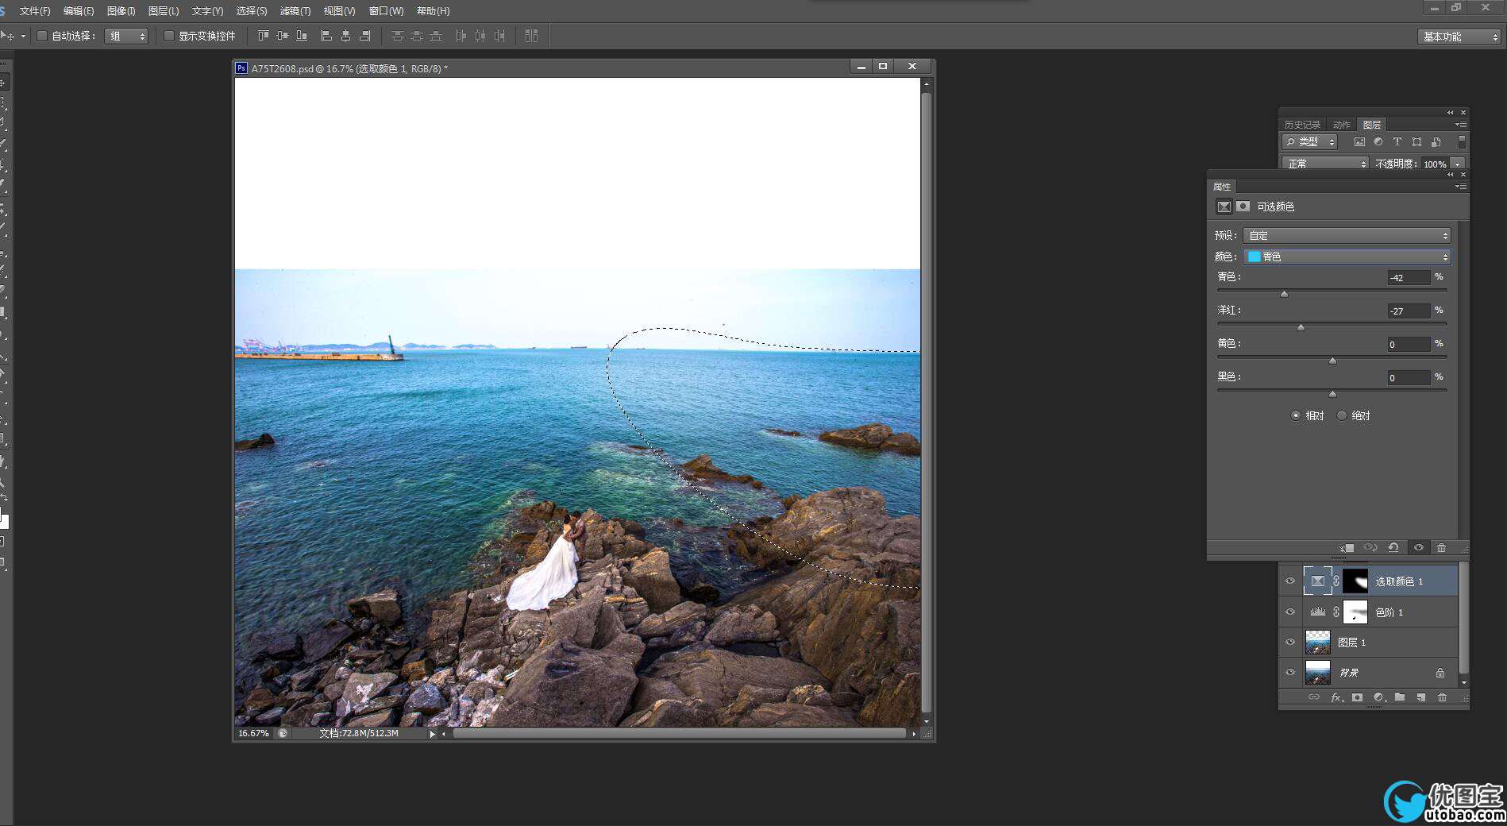
Task: Click the add layer mask icon
Action: tap(1357, 697)
